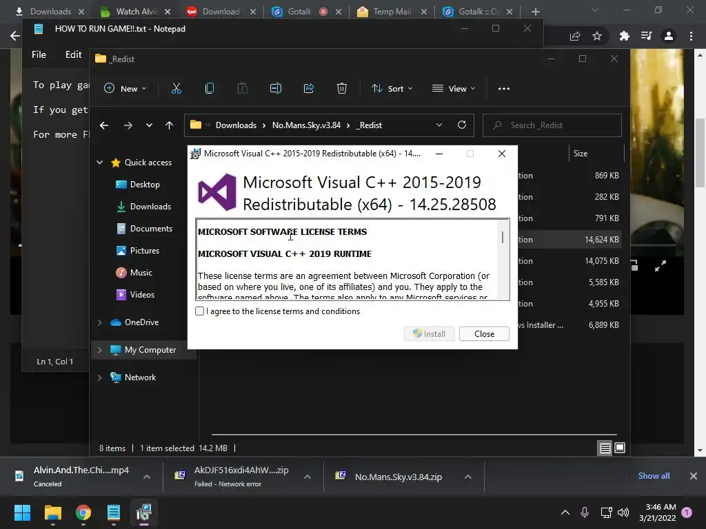Go forward in the _Redist Explorer window
Viewport: 706px width, 529px height.
coord(128,125)
